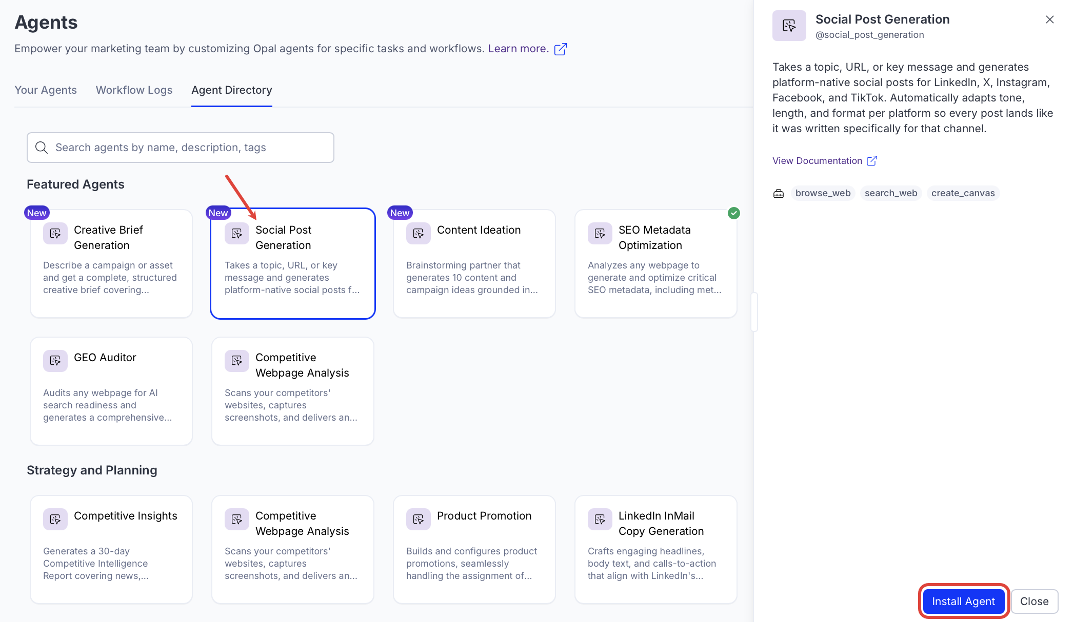Open the external link icon after Learn more

tap(561, 49)
